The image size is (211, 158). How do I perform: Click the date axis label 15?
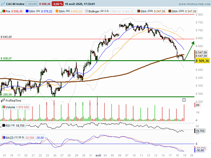click(4, 155)
